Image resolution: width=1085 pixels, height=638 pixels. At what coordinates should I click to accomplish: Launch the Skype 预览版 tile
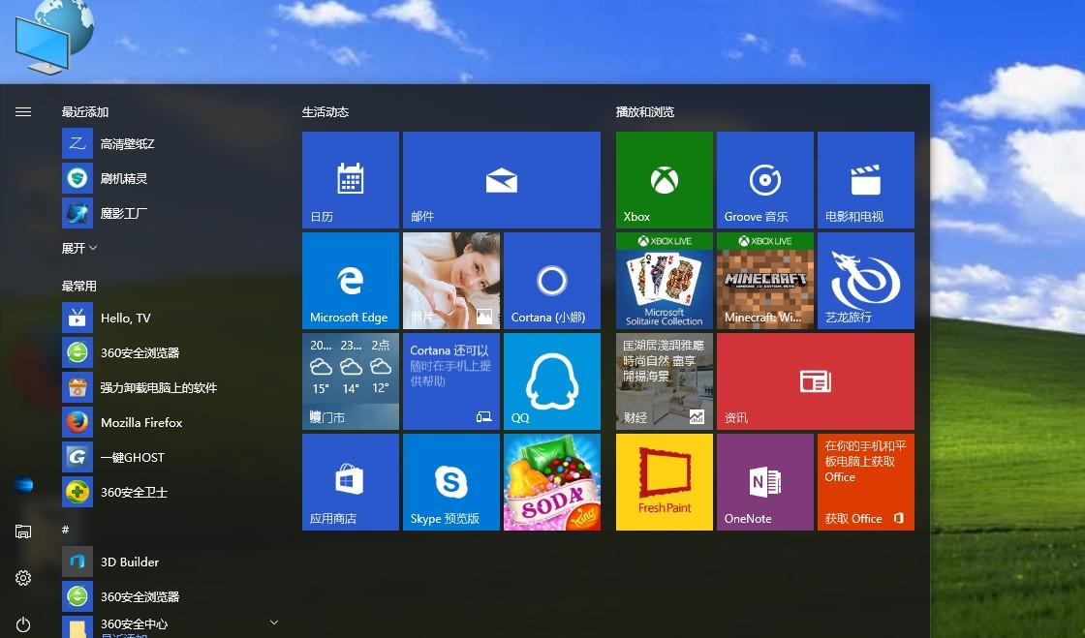click(x=451, y=482)
